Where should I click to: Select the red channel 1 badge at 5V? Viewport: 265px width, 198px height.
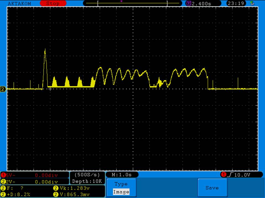coord(4,175)
